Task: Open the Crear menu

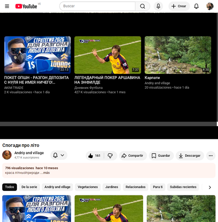Action: pyautogui.click(x=179, y=6)
